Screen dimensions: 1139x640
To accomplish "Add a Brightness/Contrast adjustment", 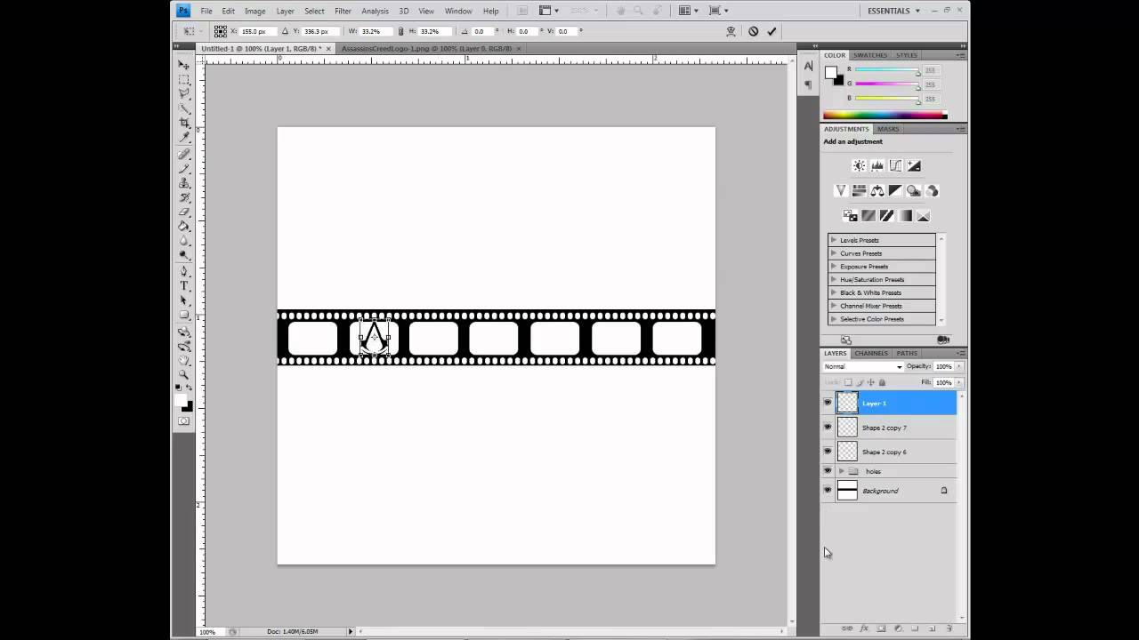I will [859, 166].
